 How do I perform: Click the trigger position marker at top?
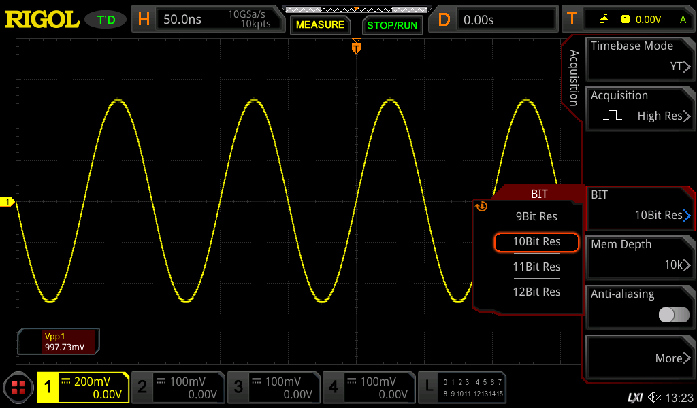pos(356,48)
